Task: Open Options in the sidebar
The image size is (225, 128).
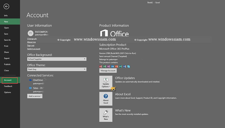Action: pyautogui.click(x=10, y=92)
